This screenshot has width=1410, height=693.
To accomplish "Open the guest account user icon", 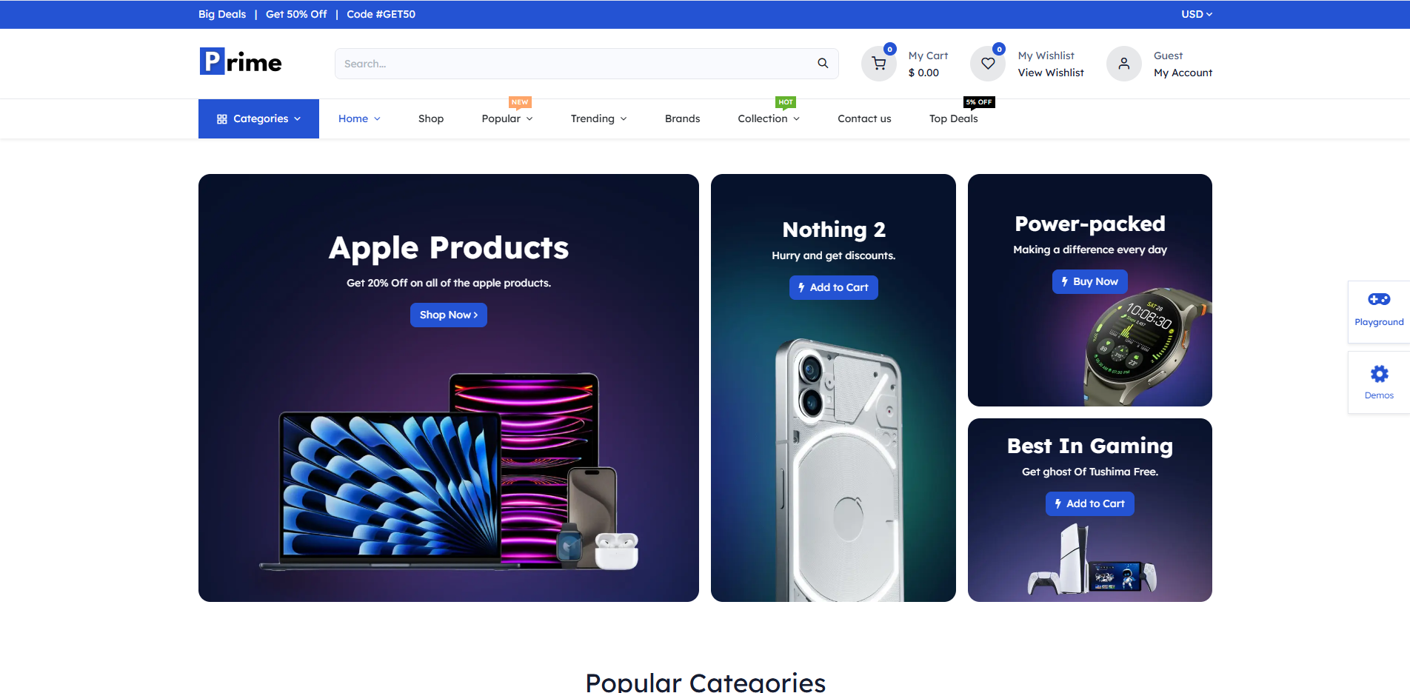I will 1124,64.
